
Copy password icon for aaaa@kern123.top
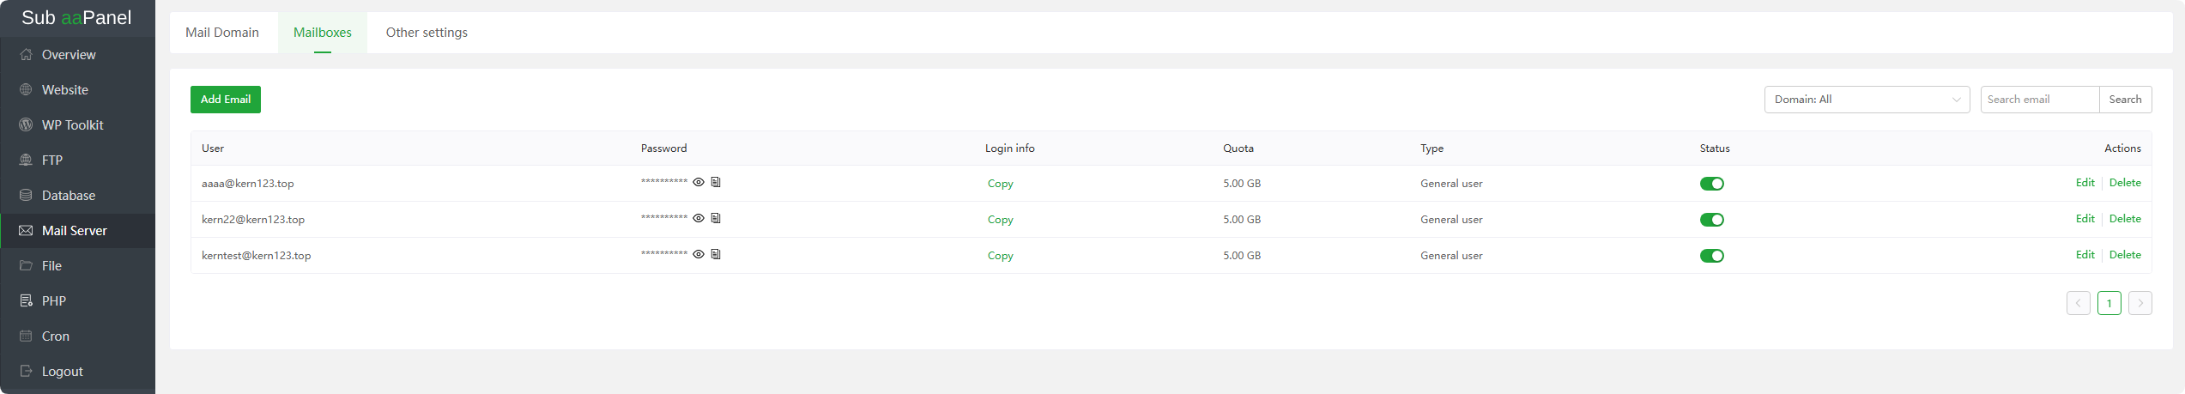pos(716,182)
